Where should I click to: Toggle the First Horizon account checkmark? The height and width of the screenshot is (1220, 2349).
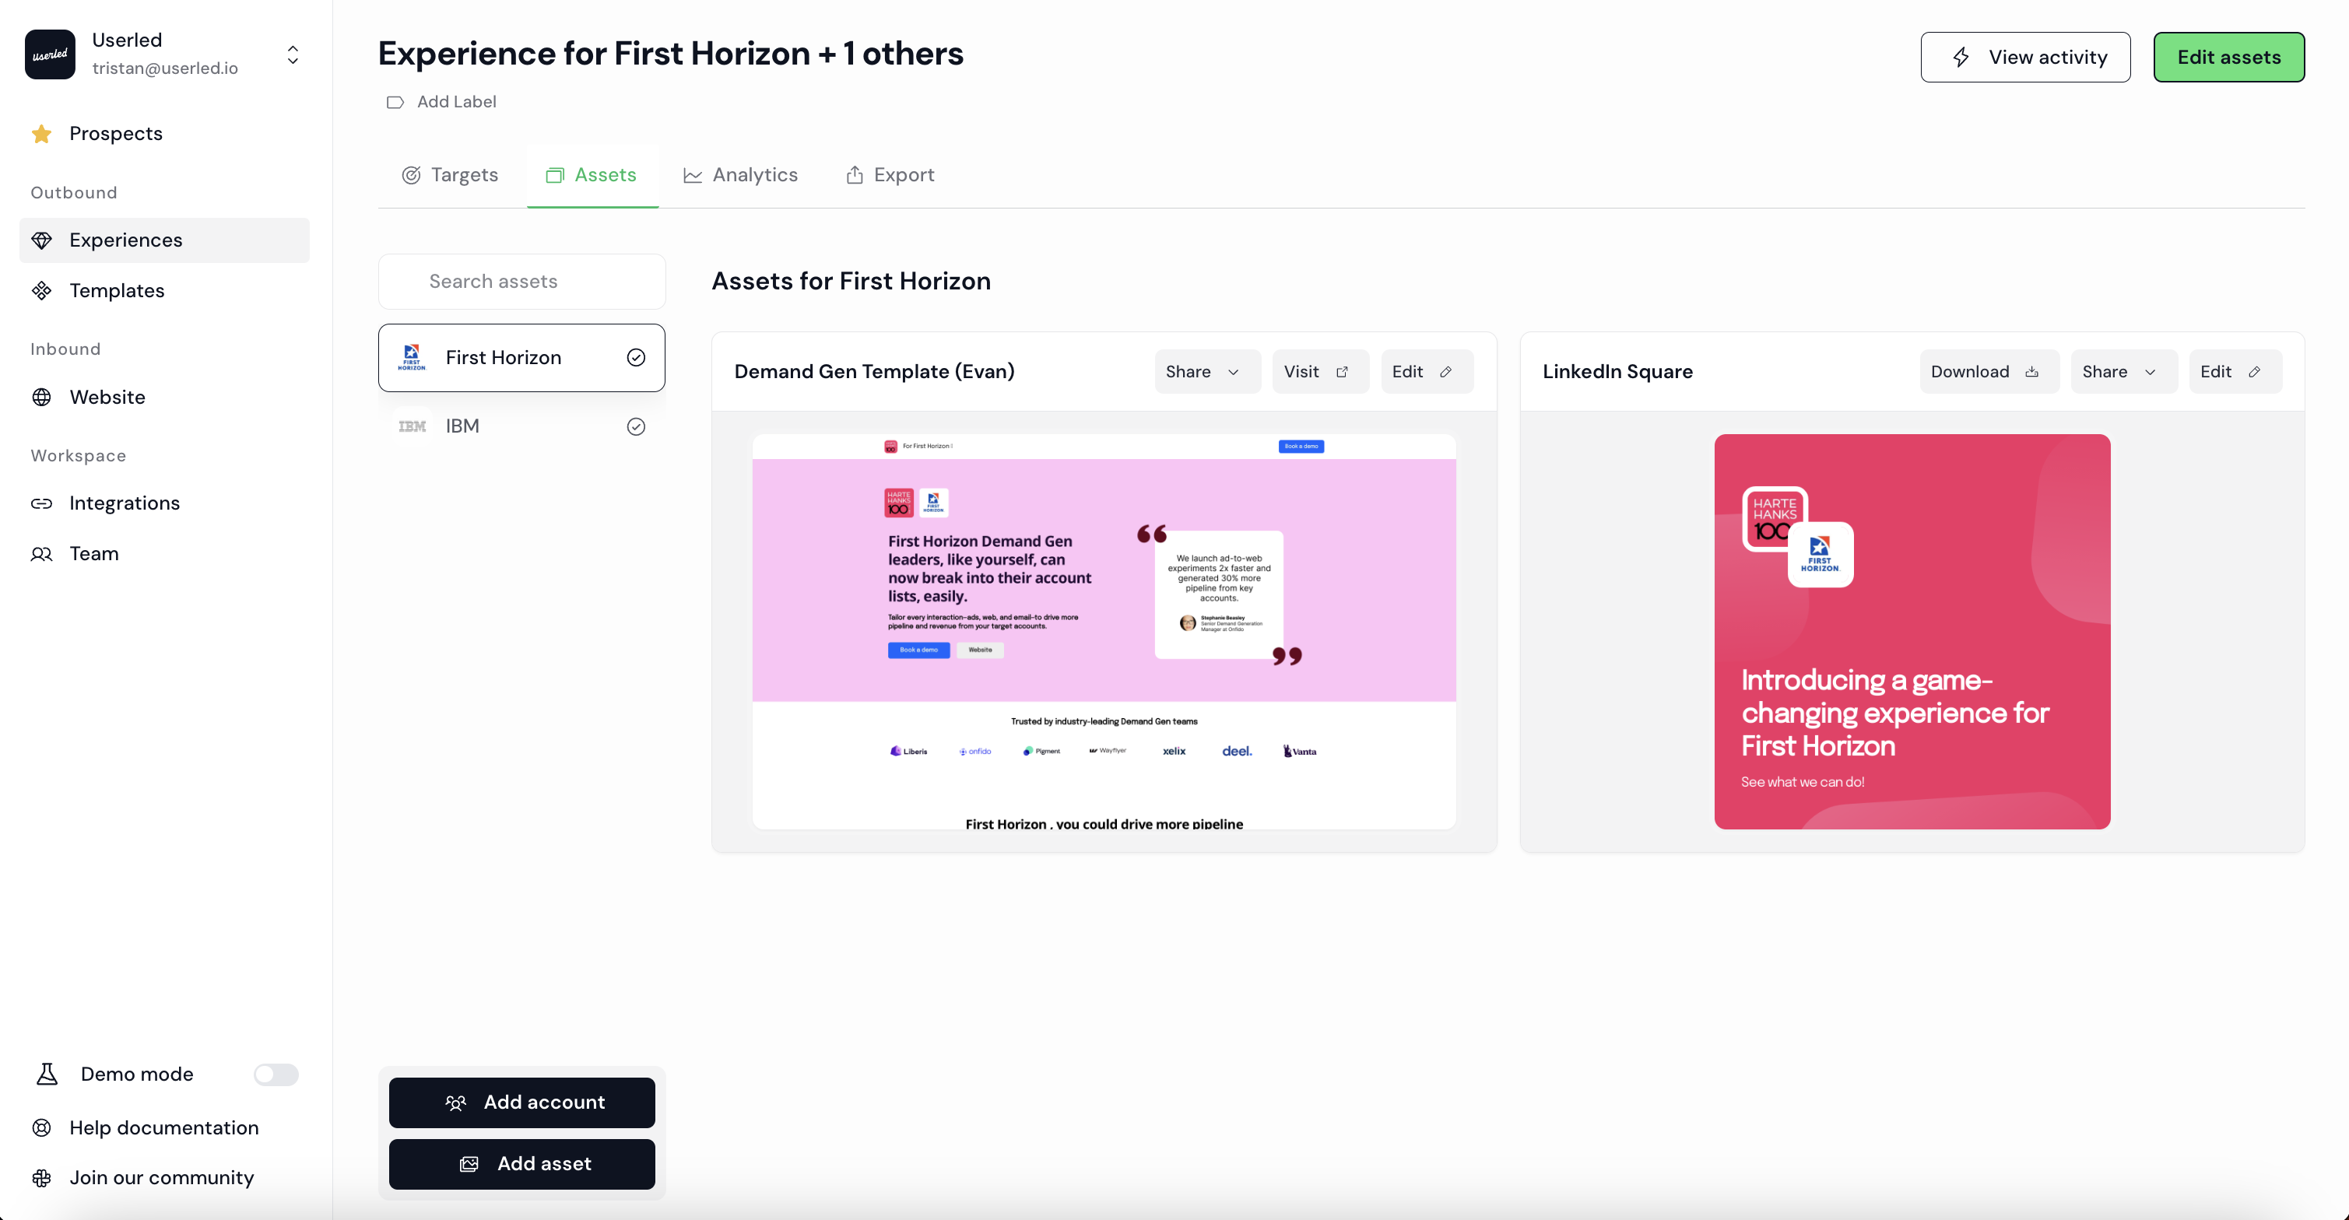(636, 359)
